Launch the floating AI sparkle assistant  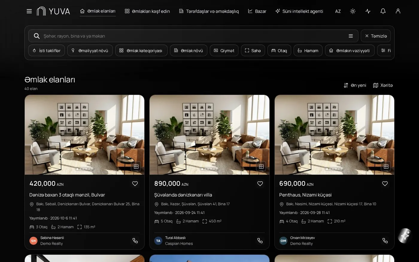point(405,236)
